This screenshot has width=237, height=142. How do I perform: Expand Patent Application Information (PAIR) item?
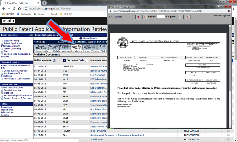click(2, 44)
